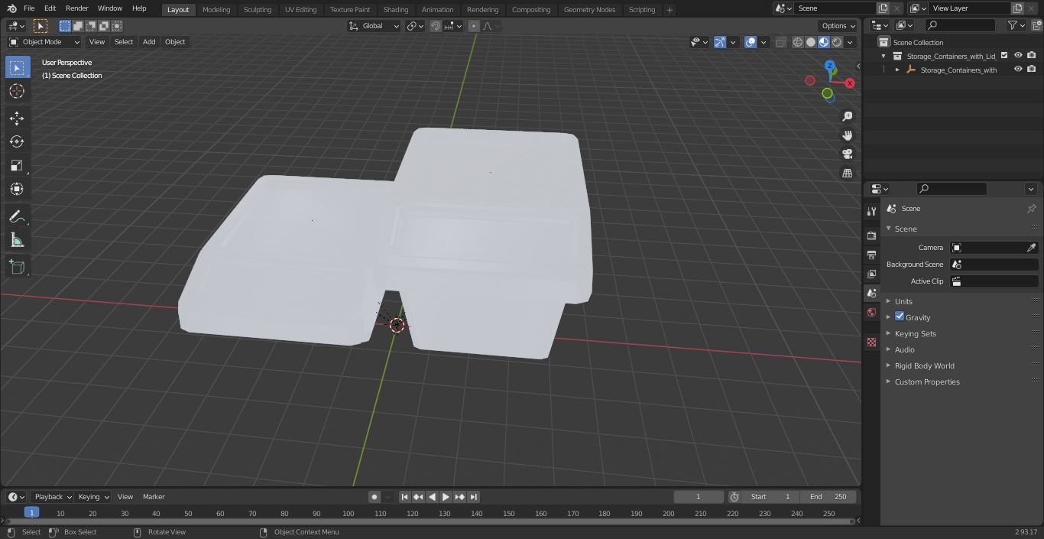Expand Storage_Containers_with object tree
This screenshot has width=1044, height=539.
click(897, 70)
